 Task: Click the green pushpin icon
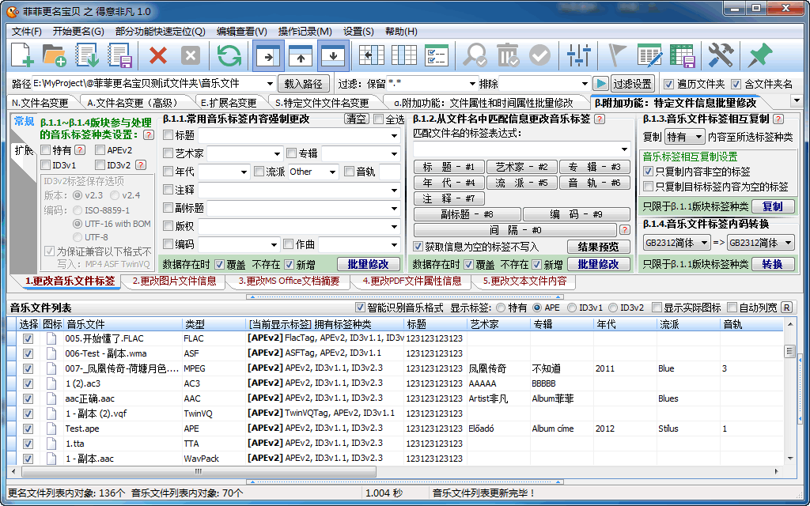coord(759,55)
